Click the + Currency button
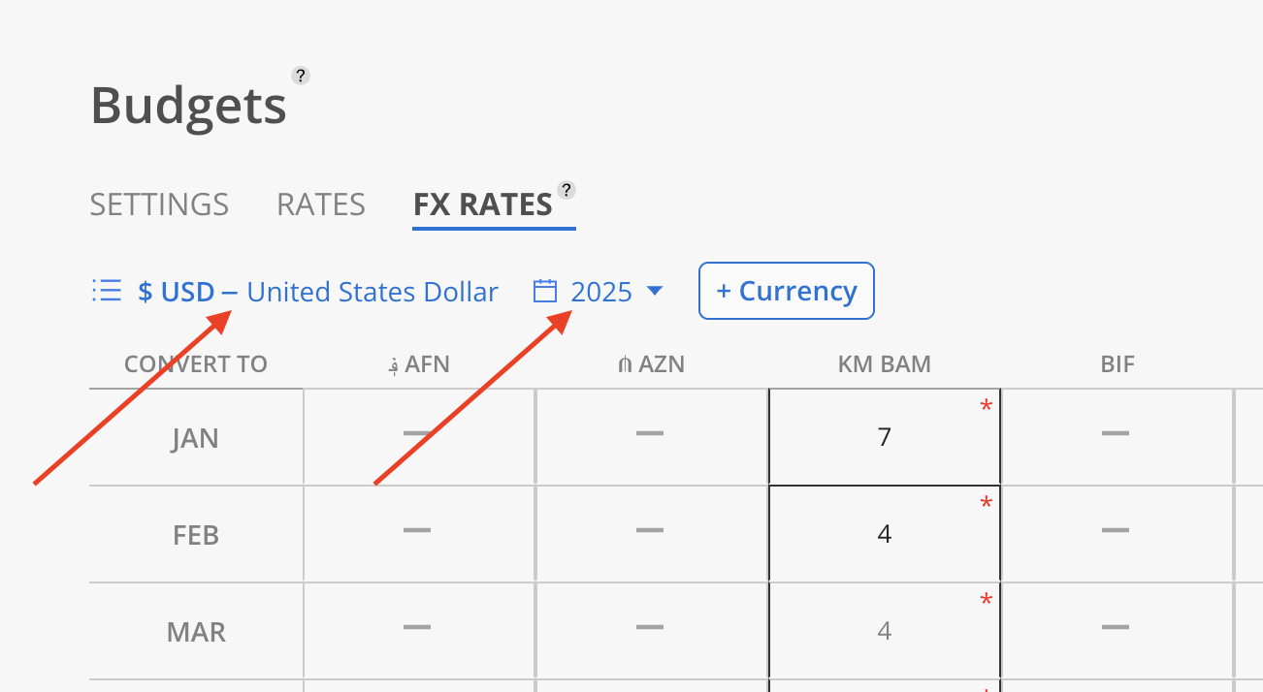1263x692 pixels. [786, 291]
